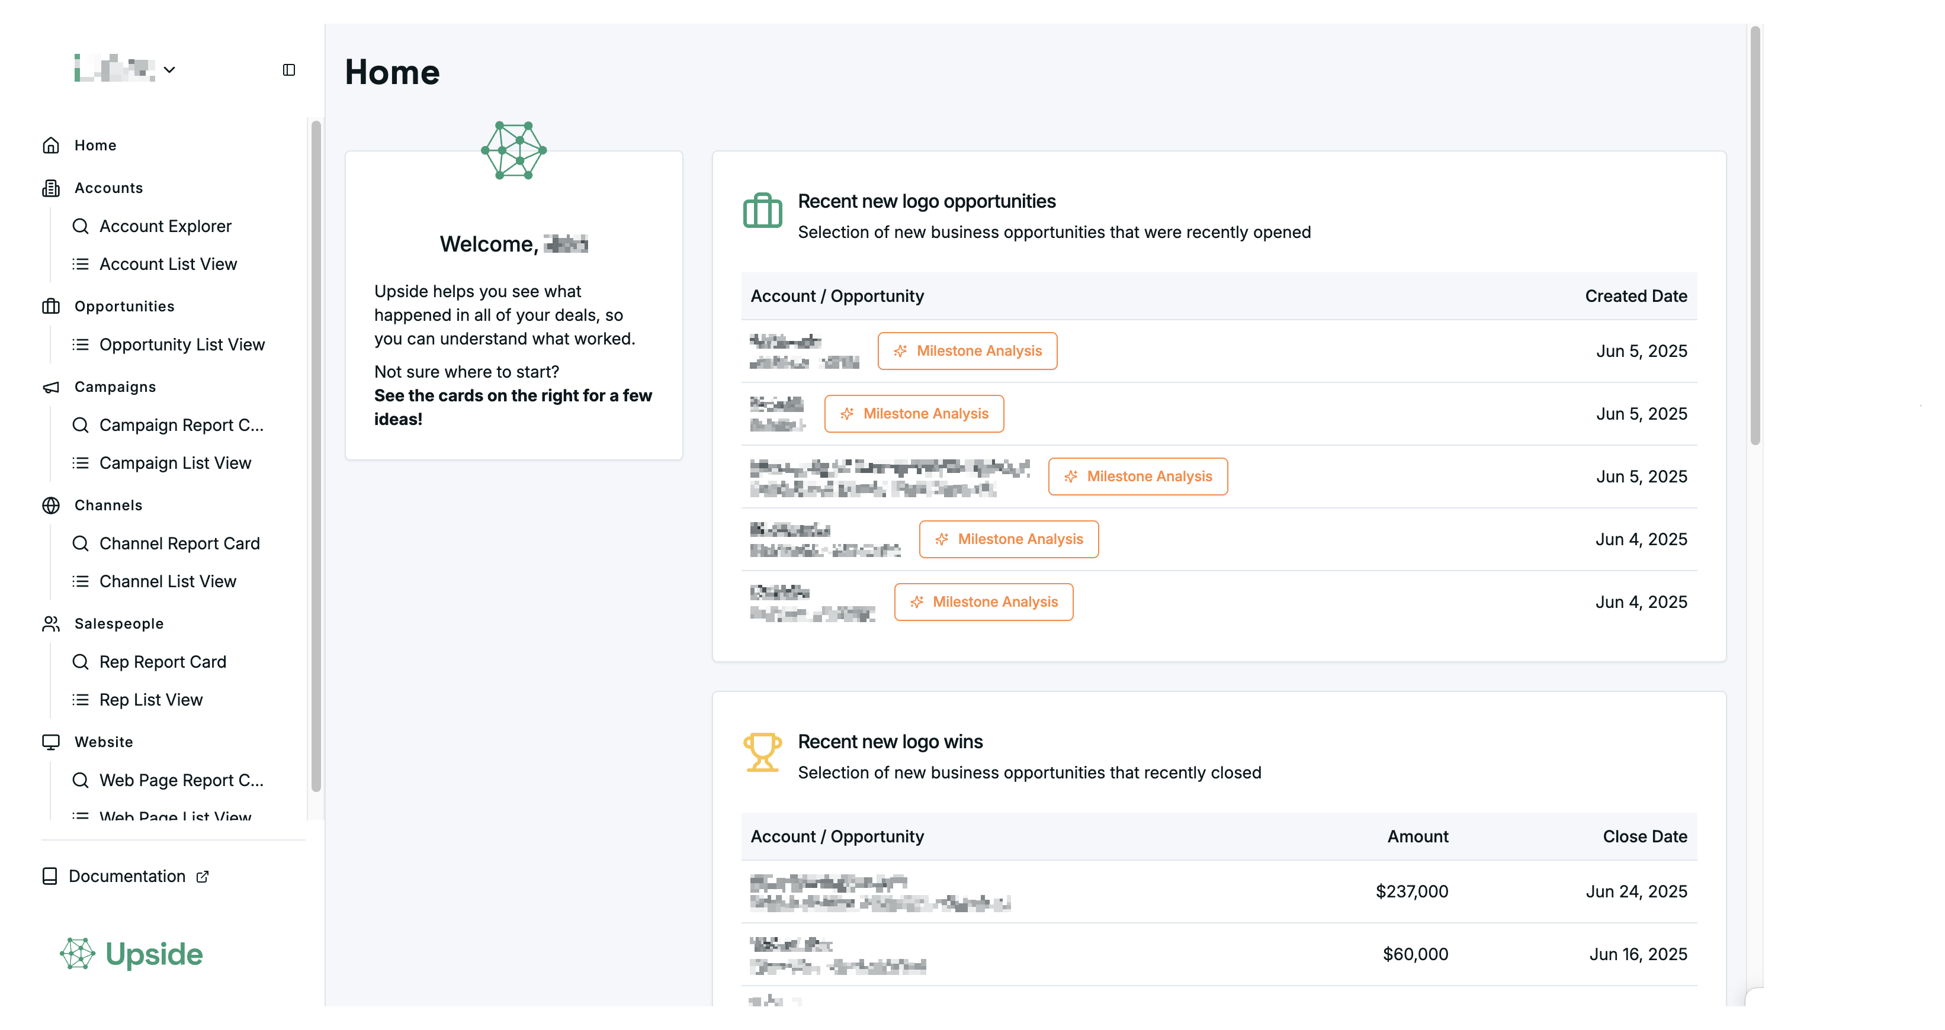The image size is (1945, 1030).
Task: Click first row Milestone Analysis button
Action: coord(967,351)
